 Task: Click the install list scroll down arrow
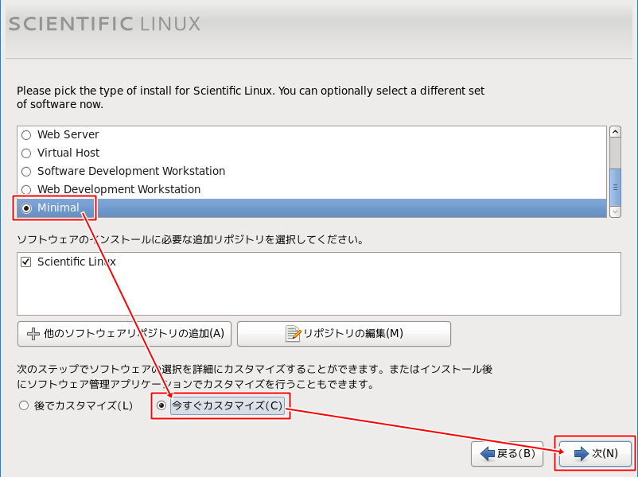[615, 211]
